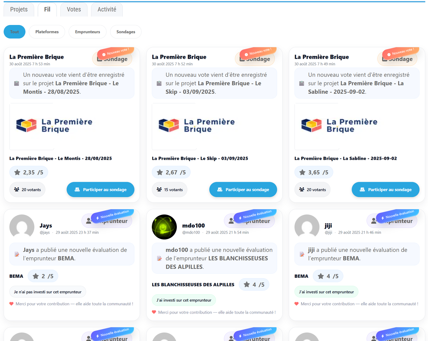Viewport: 428px width, 341px height.
Task: Go to the Activité tab
Action: [x=107, y=9]
